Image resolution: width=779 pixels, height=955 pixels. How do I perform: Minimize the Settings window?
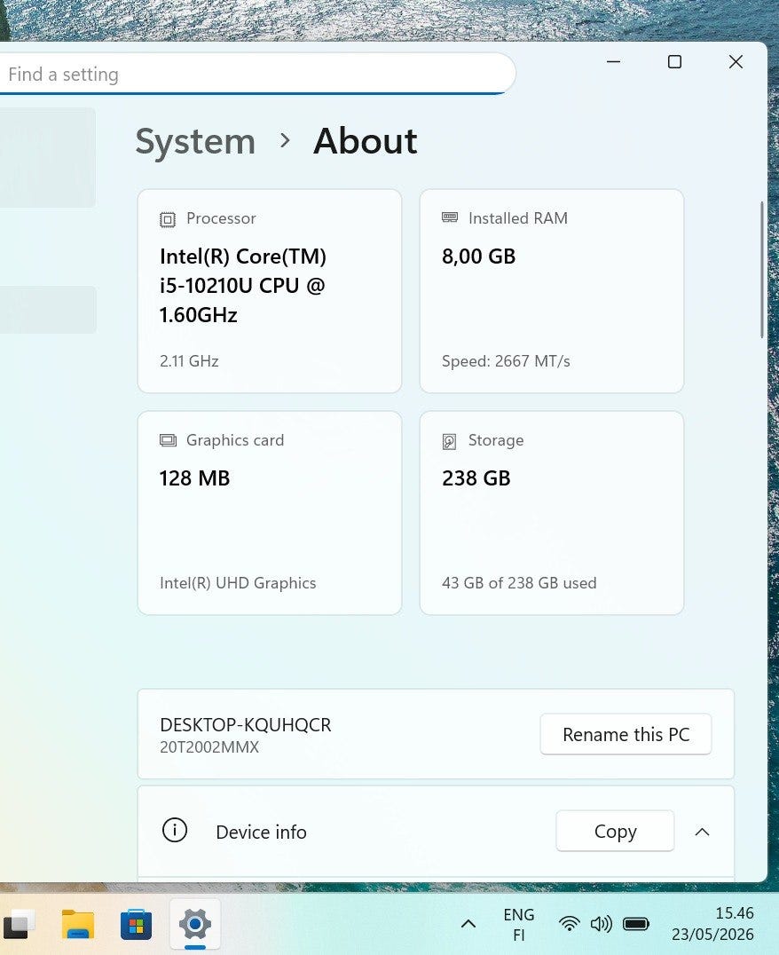coord(613,61)
